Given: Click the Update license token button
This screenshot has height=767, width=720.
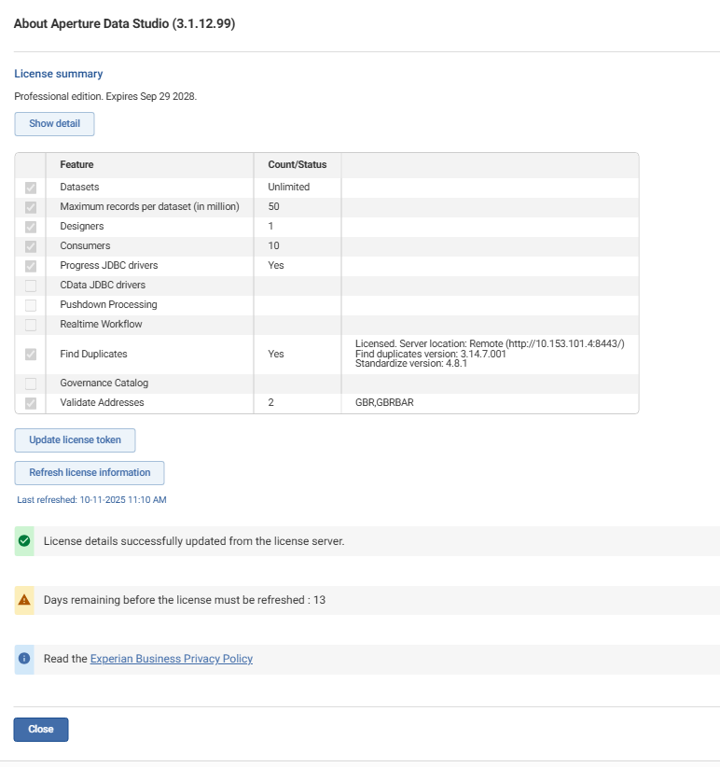Looking at the screenshot, I should (75, 440).
